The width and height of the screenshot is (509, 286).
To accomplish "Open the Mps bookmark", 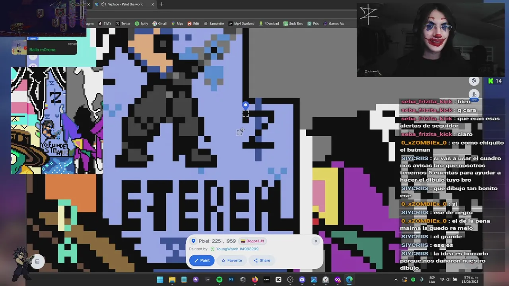I will 177,23.
